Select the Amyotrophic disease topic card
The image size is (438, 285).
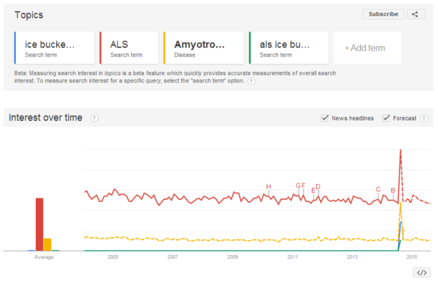tap(204, 48)
